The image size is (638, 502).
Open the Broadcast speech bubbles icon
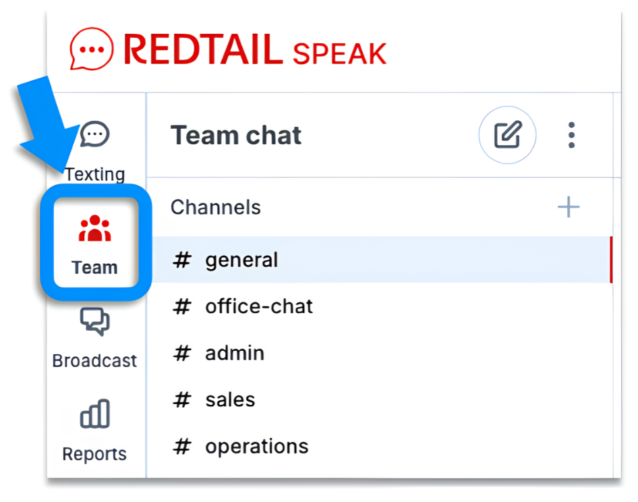pyautogui.click(x=95, y=322)
